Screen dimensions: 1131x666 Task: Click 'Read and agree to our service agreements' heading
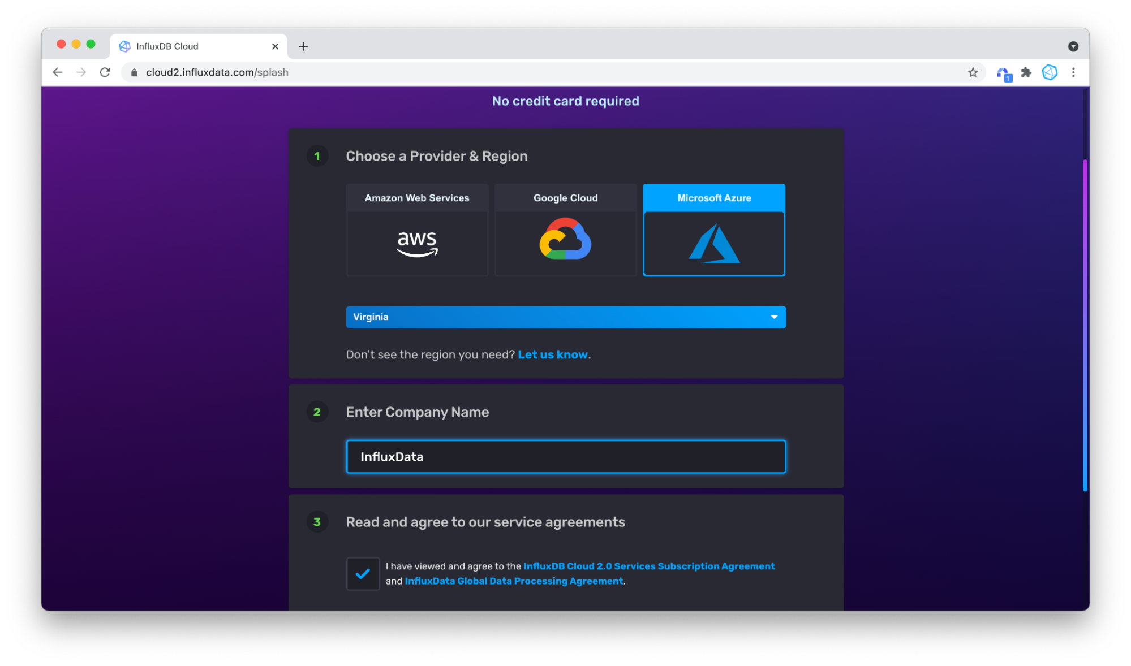[x=485, y=522]
